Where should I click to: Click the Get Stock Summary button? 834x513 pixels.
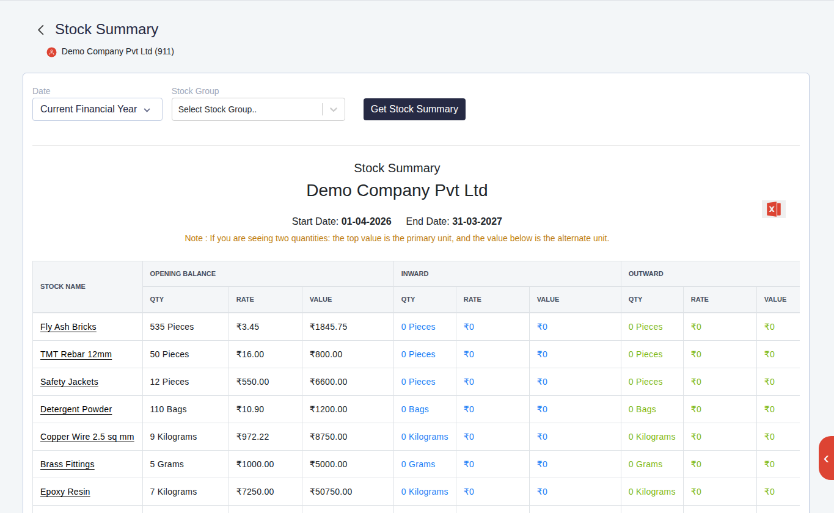click(414, 109)
